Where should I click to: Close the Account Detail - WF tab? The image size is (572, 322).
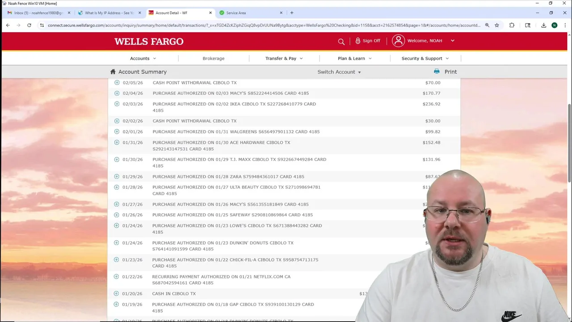[210, 13]
